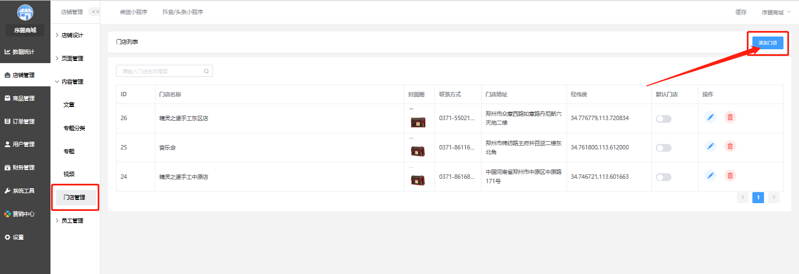Click the search magnifier icon
The height and width of the screenshot is (274, 799).
pyautogui.click(x=206, y=71)
